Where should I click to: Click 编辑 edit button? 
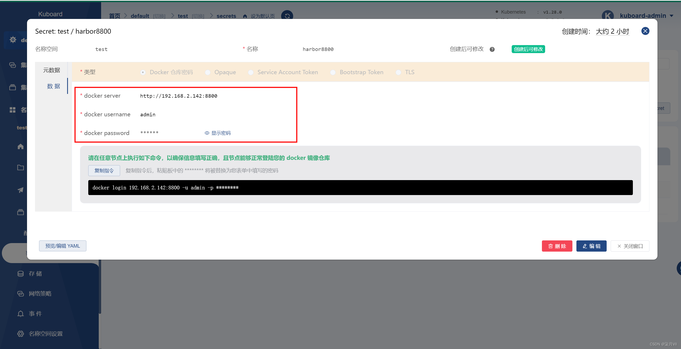(591, 246)
